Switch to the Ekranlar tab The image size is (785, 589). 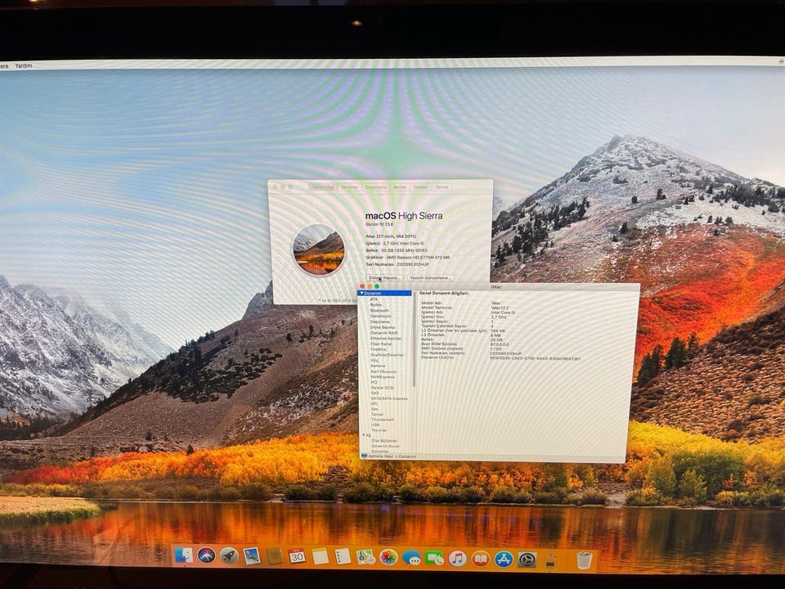(x=349, y=187)
